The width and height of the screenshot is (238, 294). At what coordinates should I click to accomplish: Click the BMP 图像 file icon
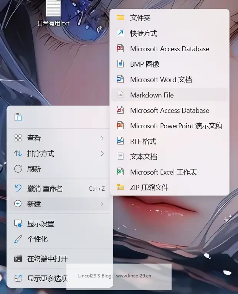tap(121, 64)
